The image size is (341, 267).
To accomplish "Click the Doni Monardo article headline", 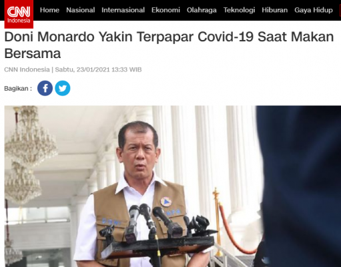I will (169, 45).
